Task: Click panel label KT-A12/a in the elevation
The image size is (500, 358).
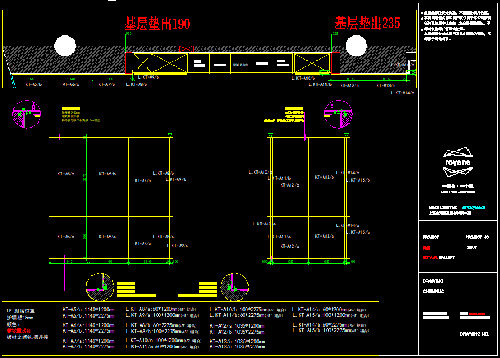Action: pos(290,246)
